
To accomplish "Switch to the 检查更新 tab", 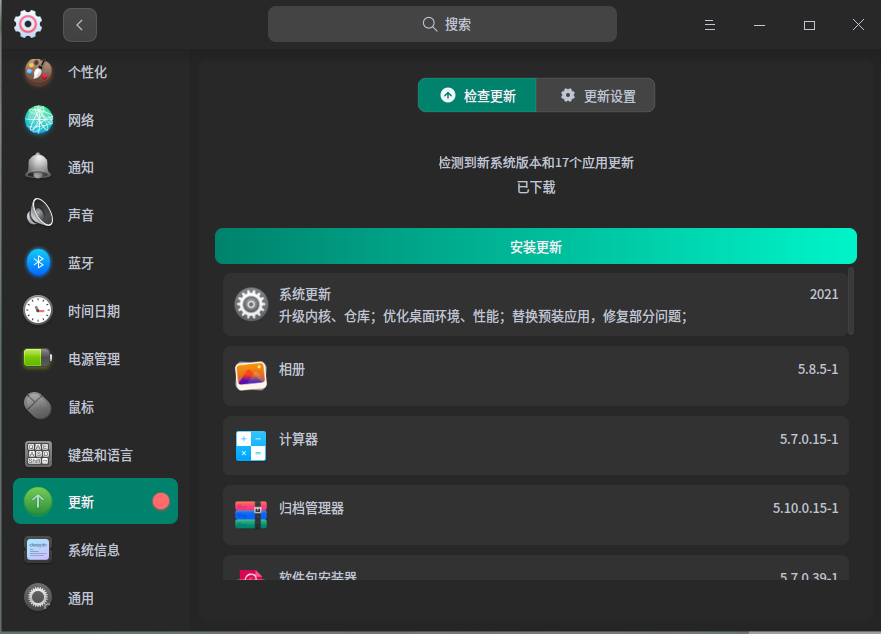I will (x=477, y=95).
